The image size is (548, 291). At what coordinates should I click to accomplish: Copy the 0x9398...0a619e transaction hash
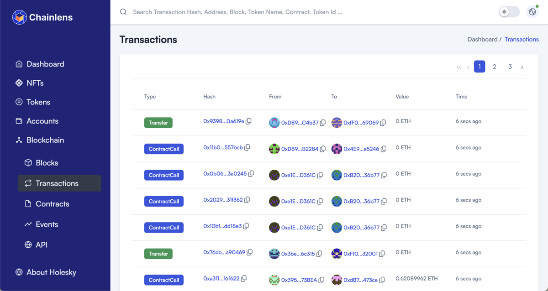click(x=249, y=121)
